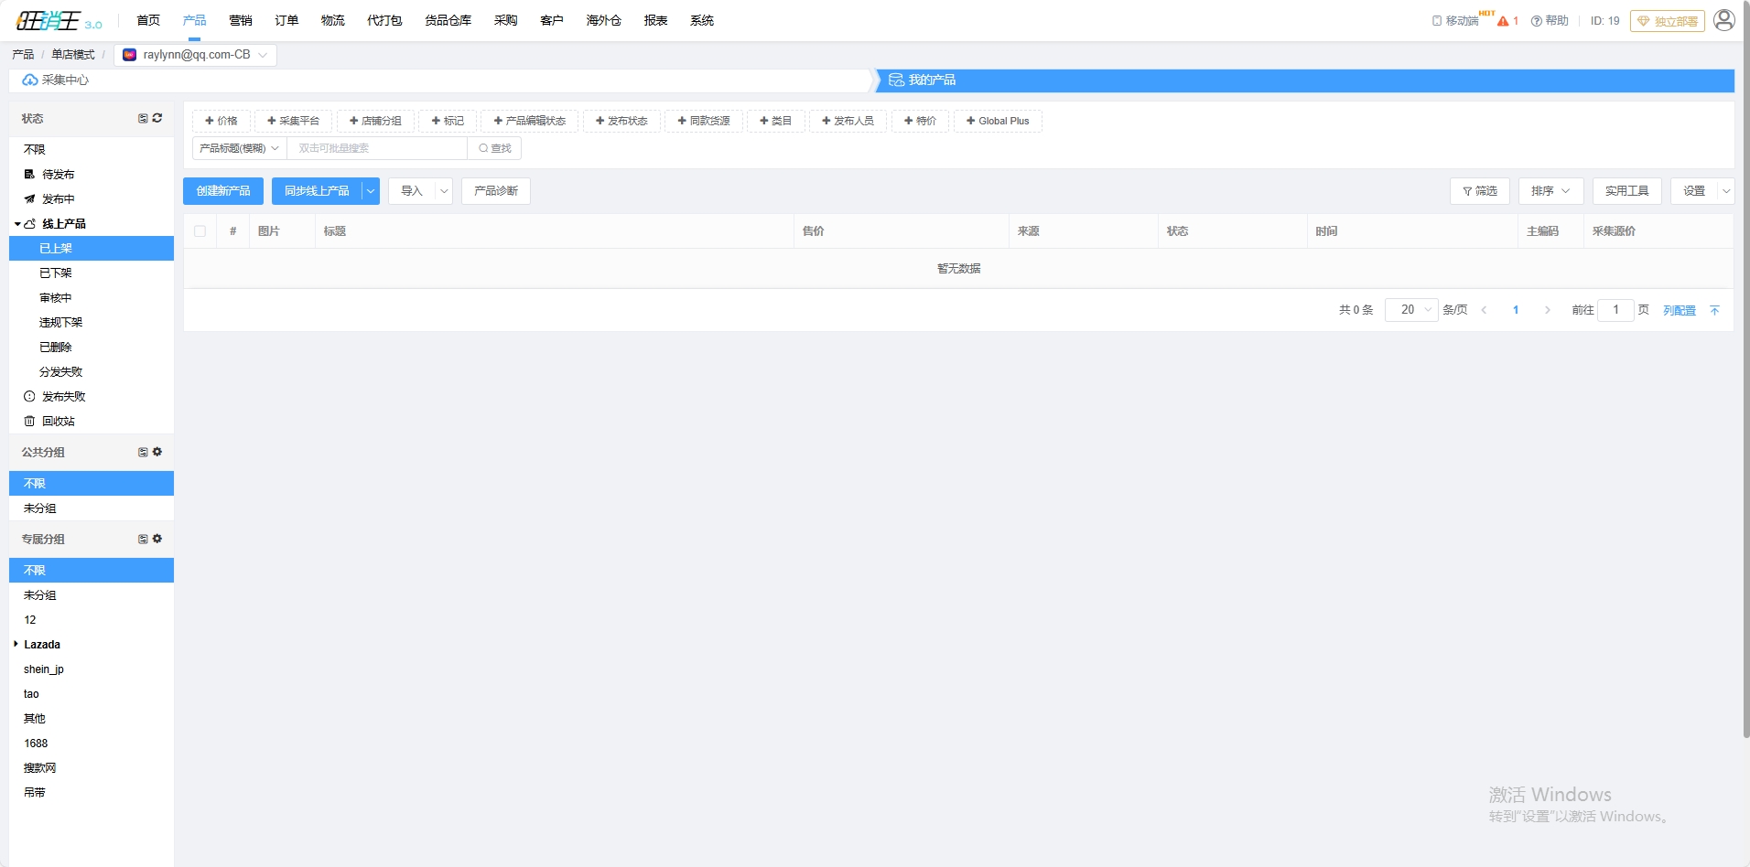
Task: Click the gear icon next to 专属分组
Action: [x=157, y=539]
